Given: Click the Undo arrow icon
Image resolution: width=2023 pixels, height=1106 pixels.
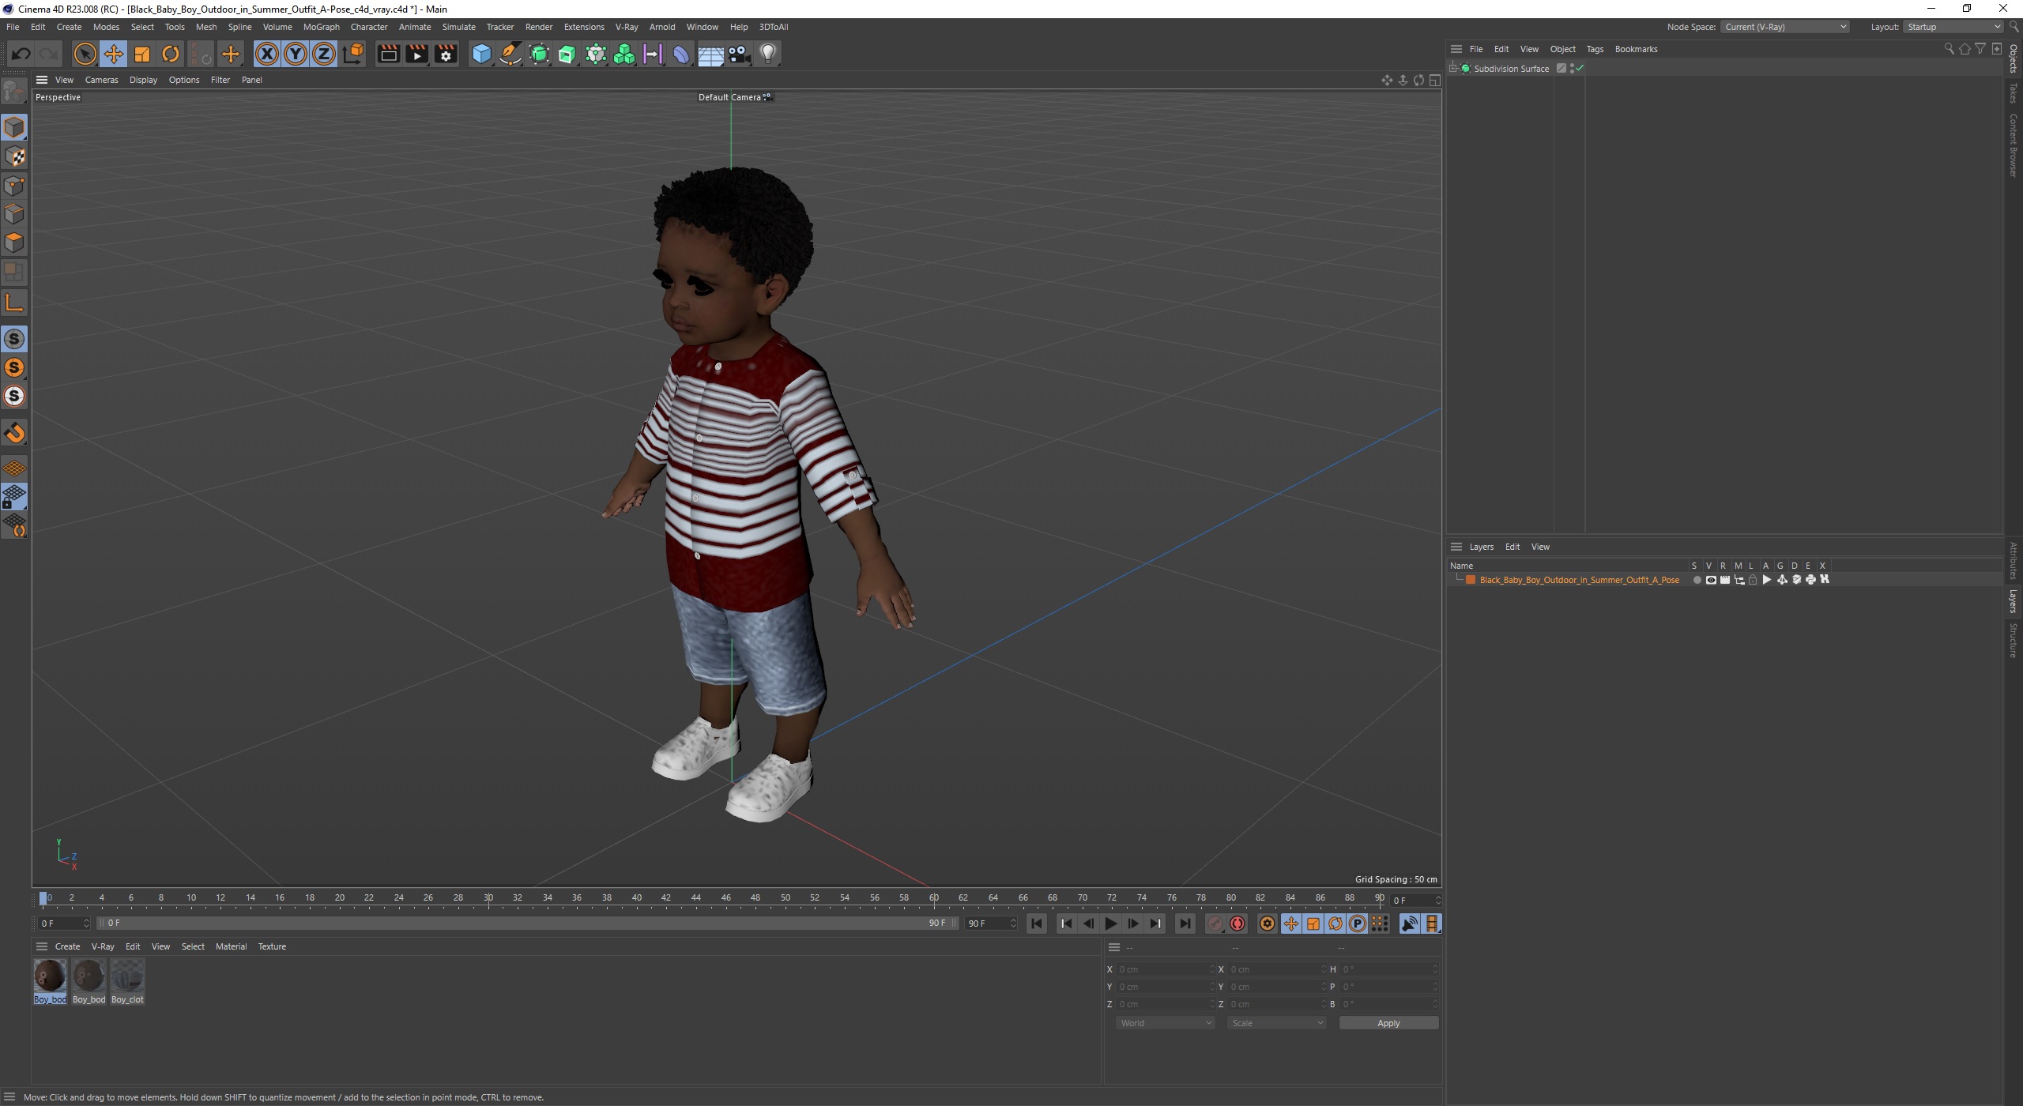Looking at the screenshot, I should tap(21, 54).
